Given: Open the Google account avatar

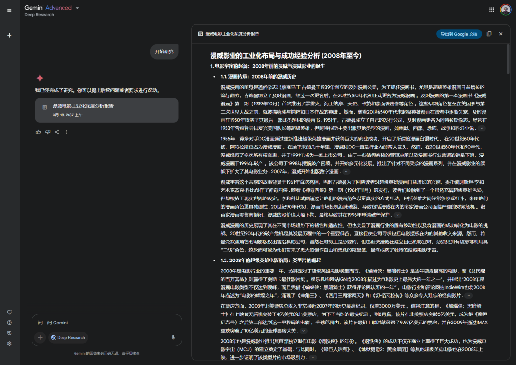Looking at the screenshot, I should 505,10.
